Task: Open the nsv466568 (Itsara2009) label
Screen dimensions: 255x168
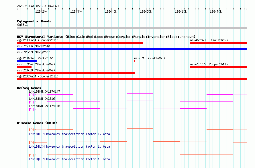Action: point(209,40)
